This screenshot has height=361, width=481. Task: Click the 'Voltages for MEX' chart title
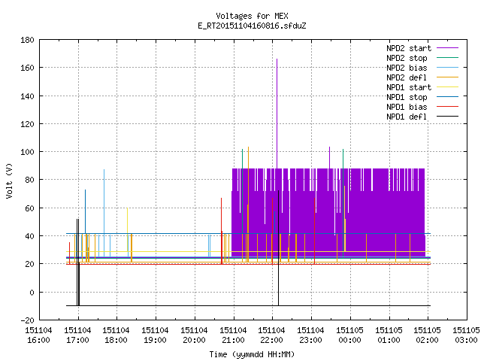pos(252,16)
